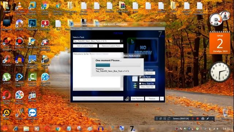The height and width of the screenshot is (132, 234).
Task: Open the Audacity desktop shortcut
Action: point(19,60)
